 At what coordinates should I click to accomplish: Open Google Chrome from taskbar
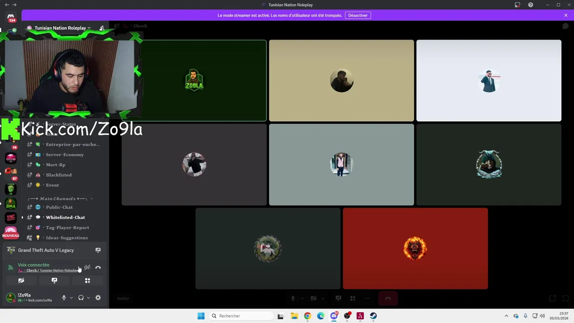point(307,316)
